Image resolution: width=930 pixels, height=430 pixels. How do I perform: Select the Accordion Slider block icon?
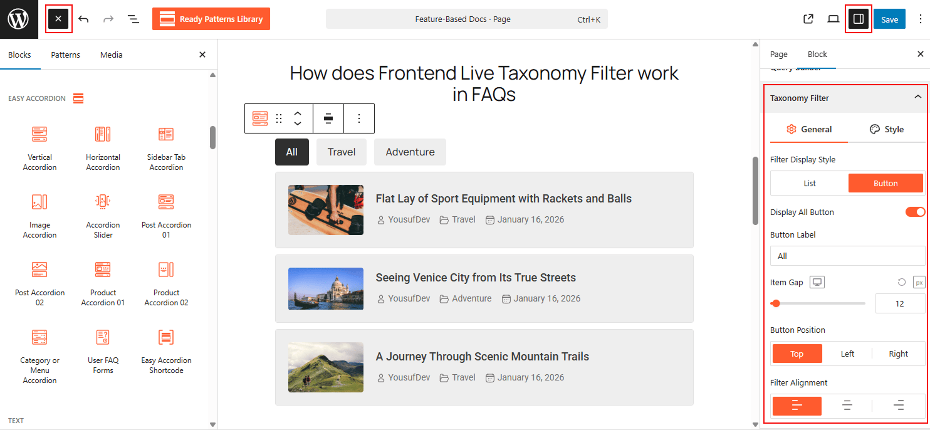102,202
